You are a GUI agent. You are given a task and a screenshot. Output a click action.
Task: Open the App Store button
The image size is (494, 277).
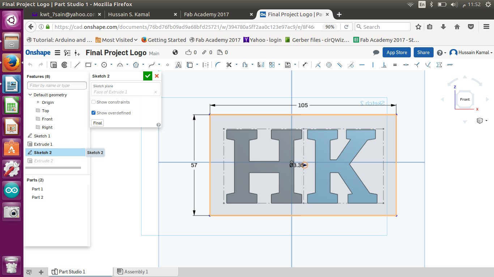coord(396,52)
